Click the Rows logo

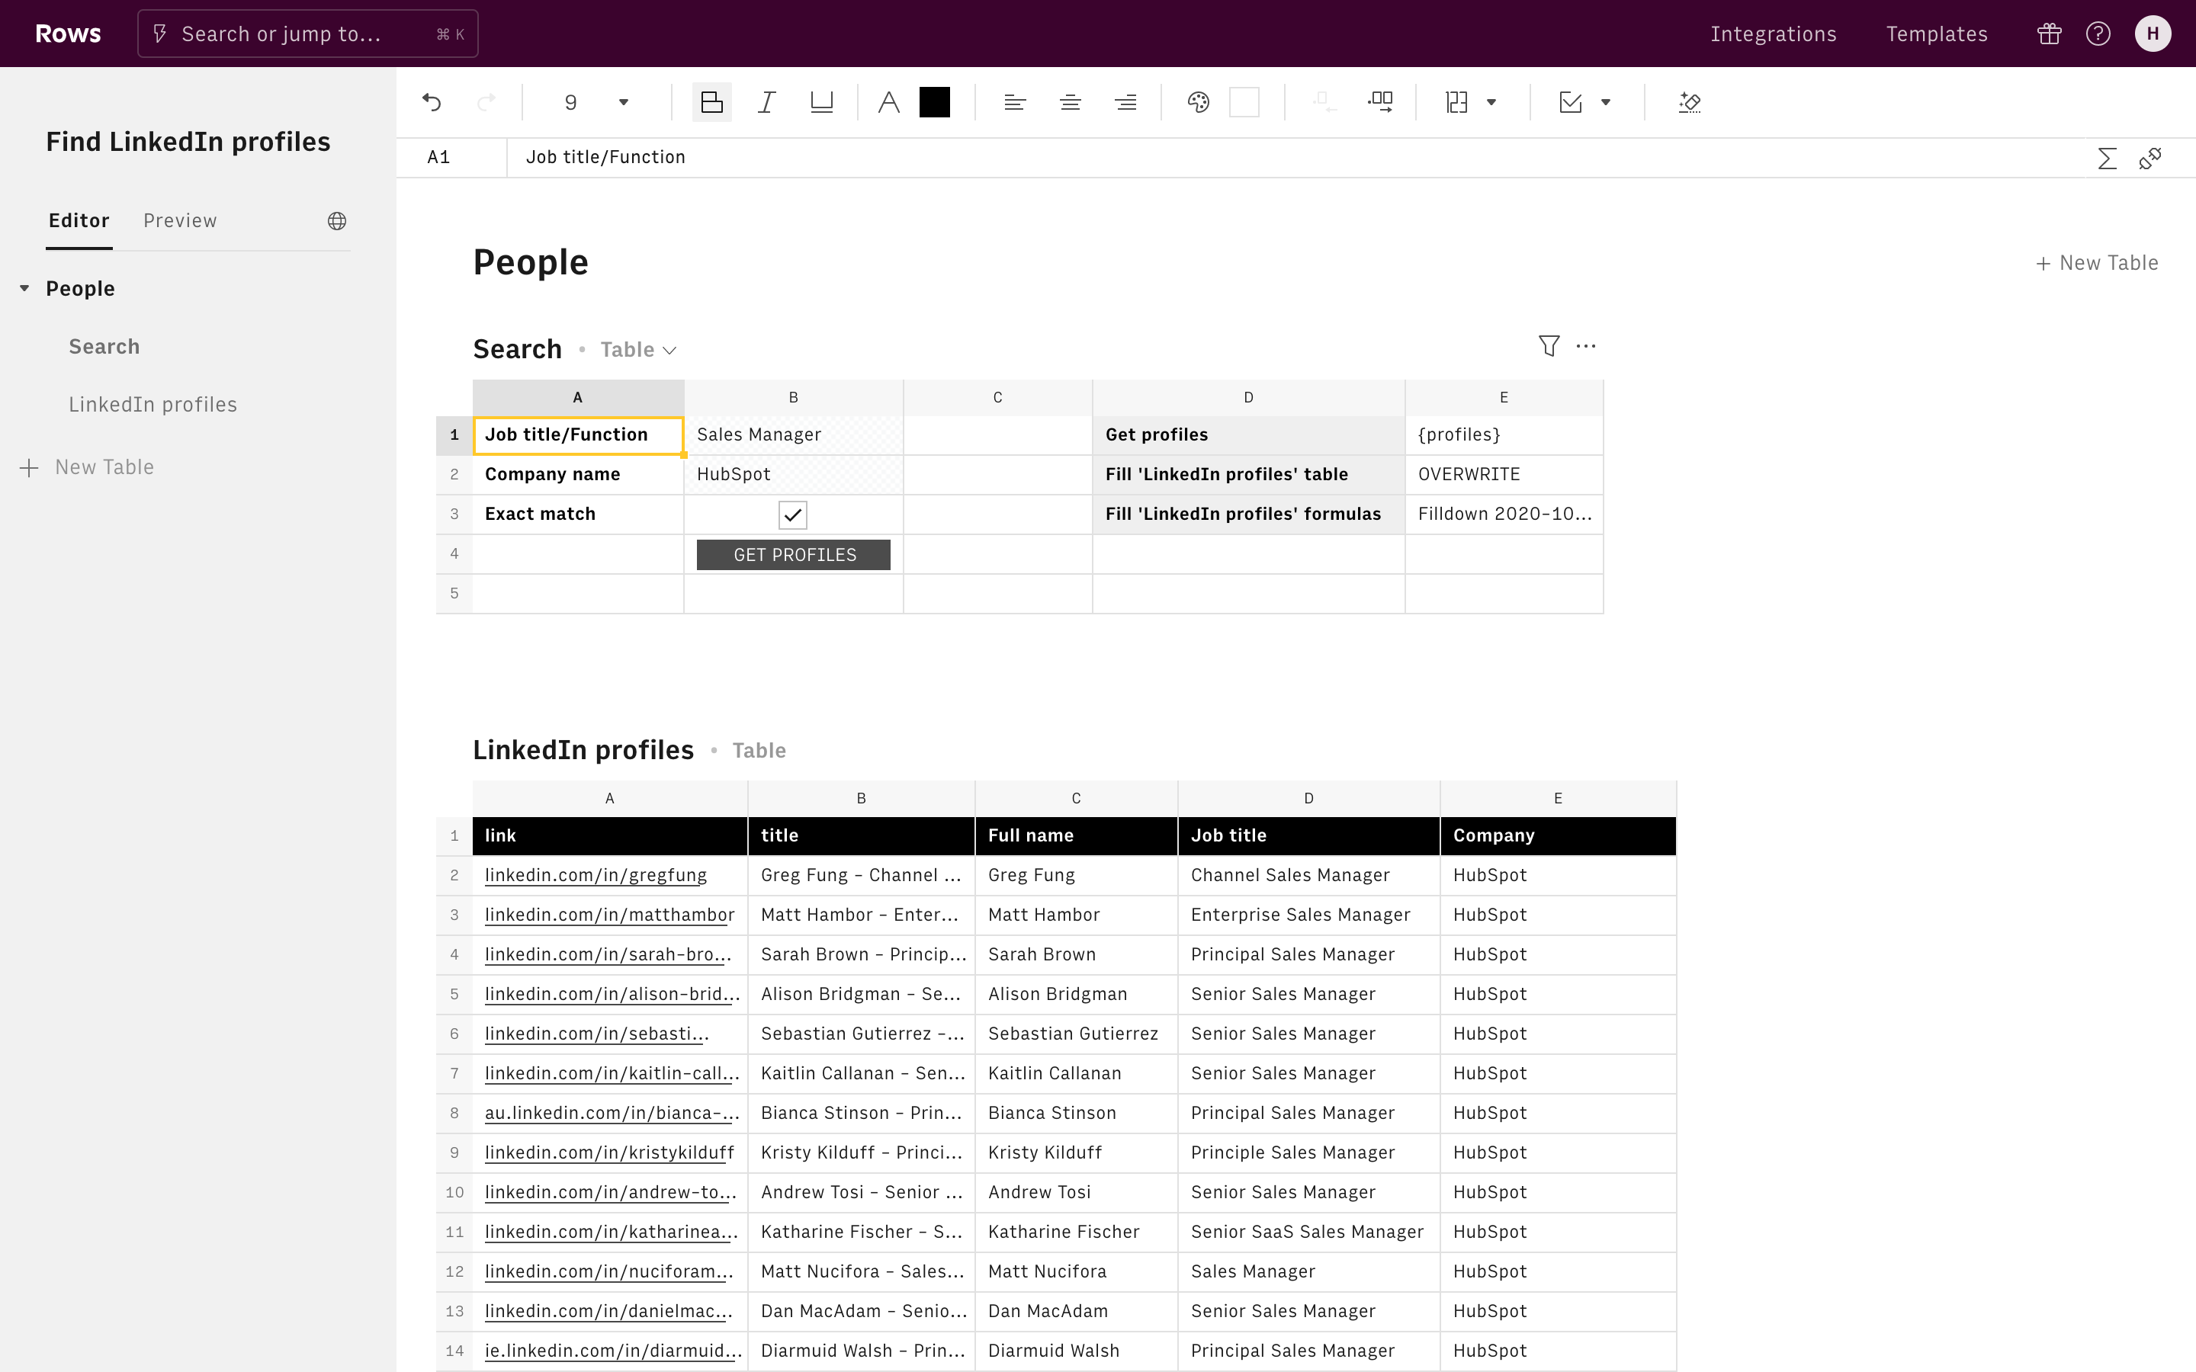68,34
